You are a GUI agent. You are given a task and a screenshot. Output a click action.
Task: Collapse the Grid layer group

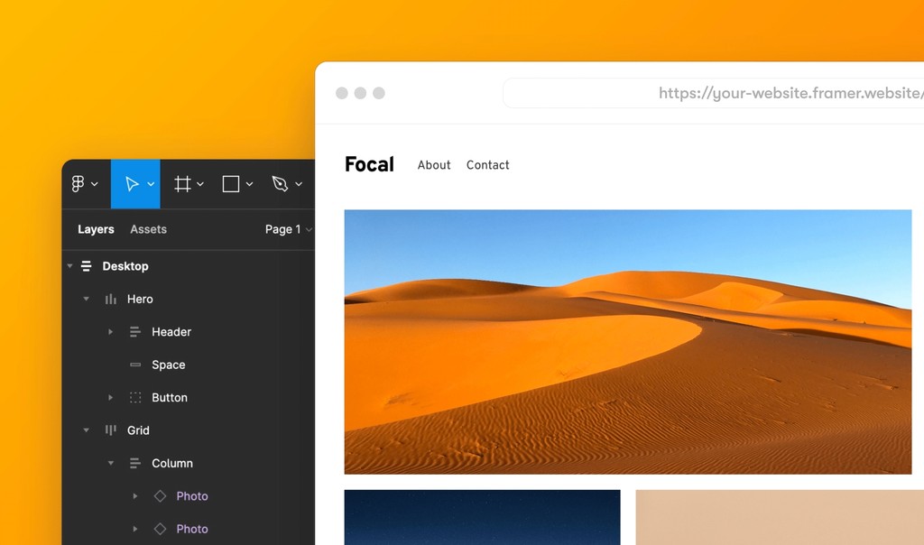coord(86,430)
